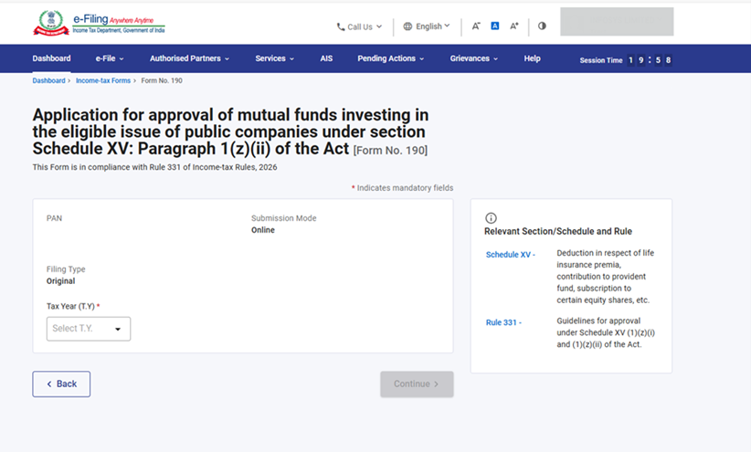The height and width of the screenshot is (452, 751).
Task: Click the Help menu item
Action: [532, 58]
